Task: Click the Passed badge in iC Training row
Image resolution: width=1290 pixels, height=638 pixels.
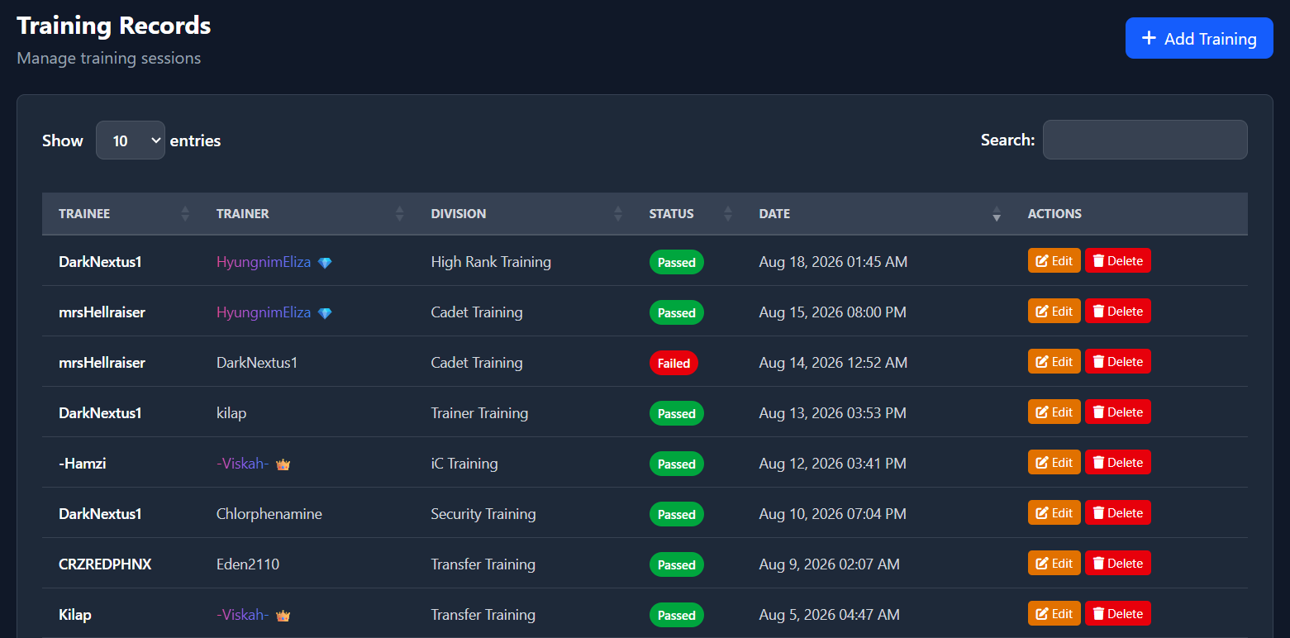Action: coord(677,464)
